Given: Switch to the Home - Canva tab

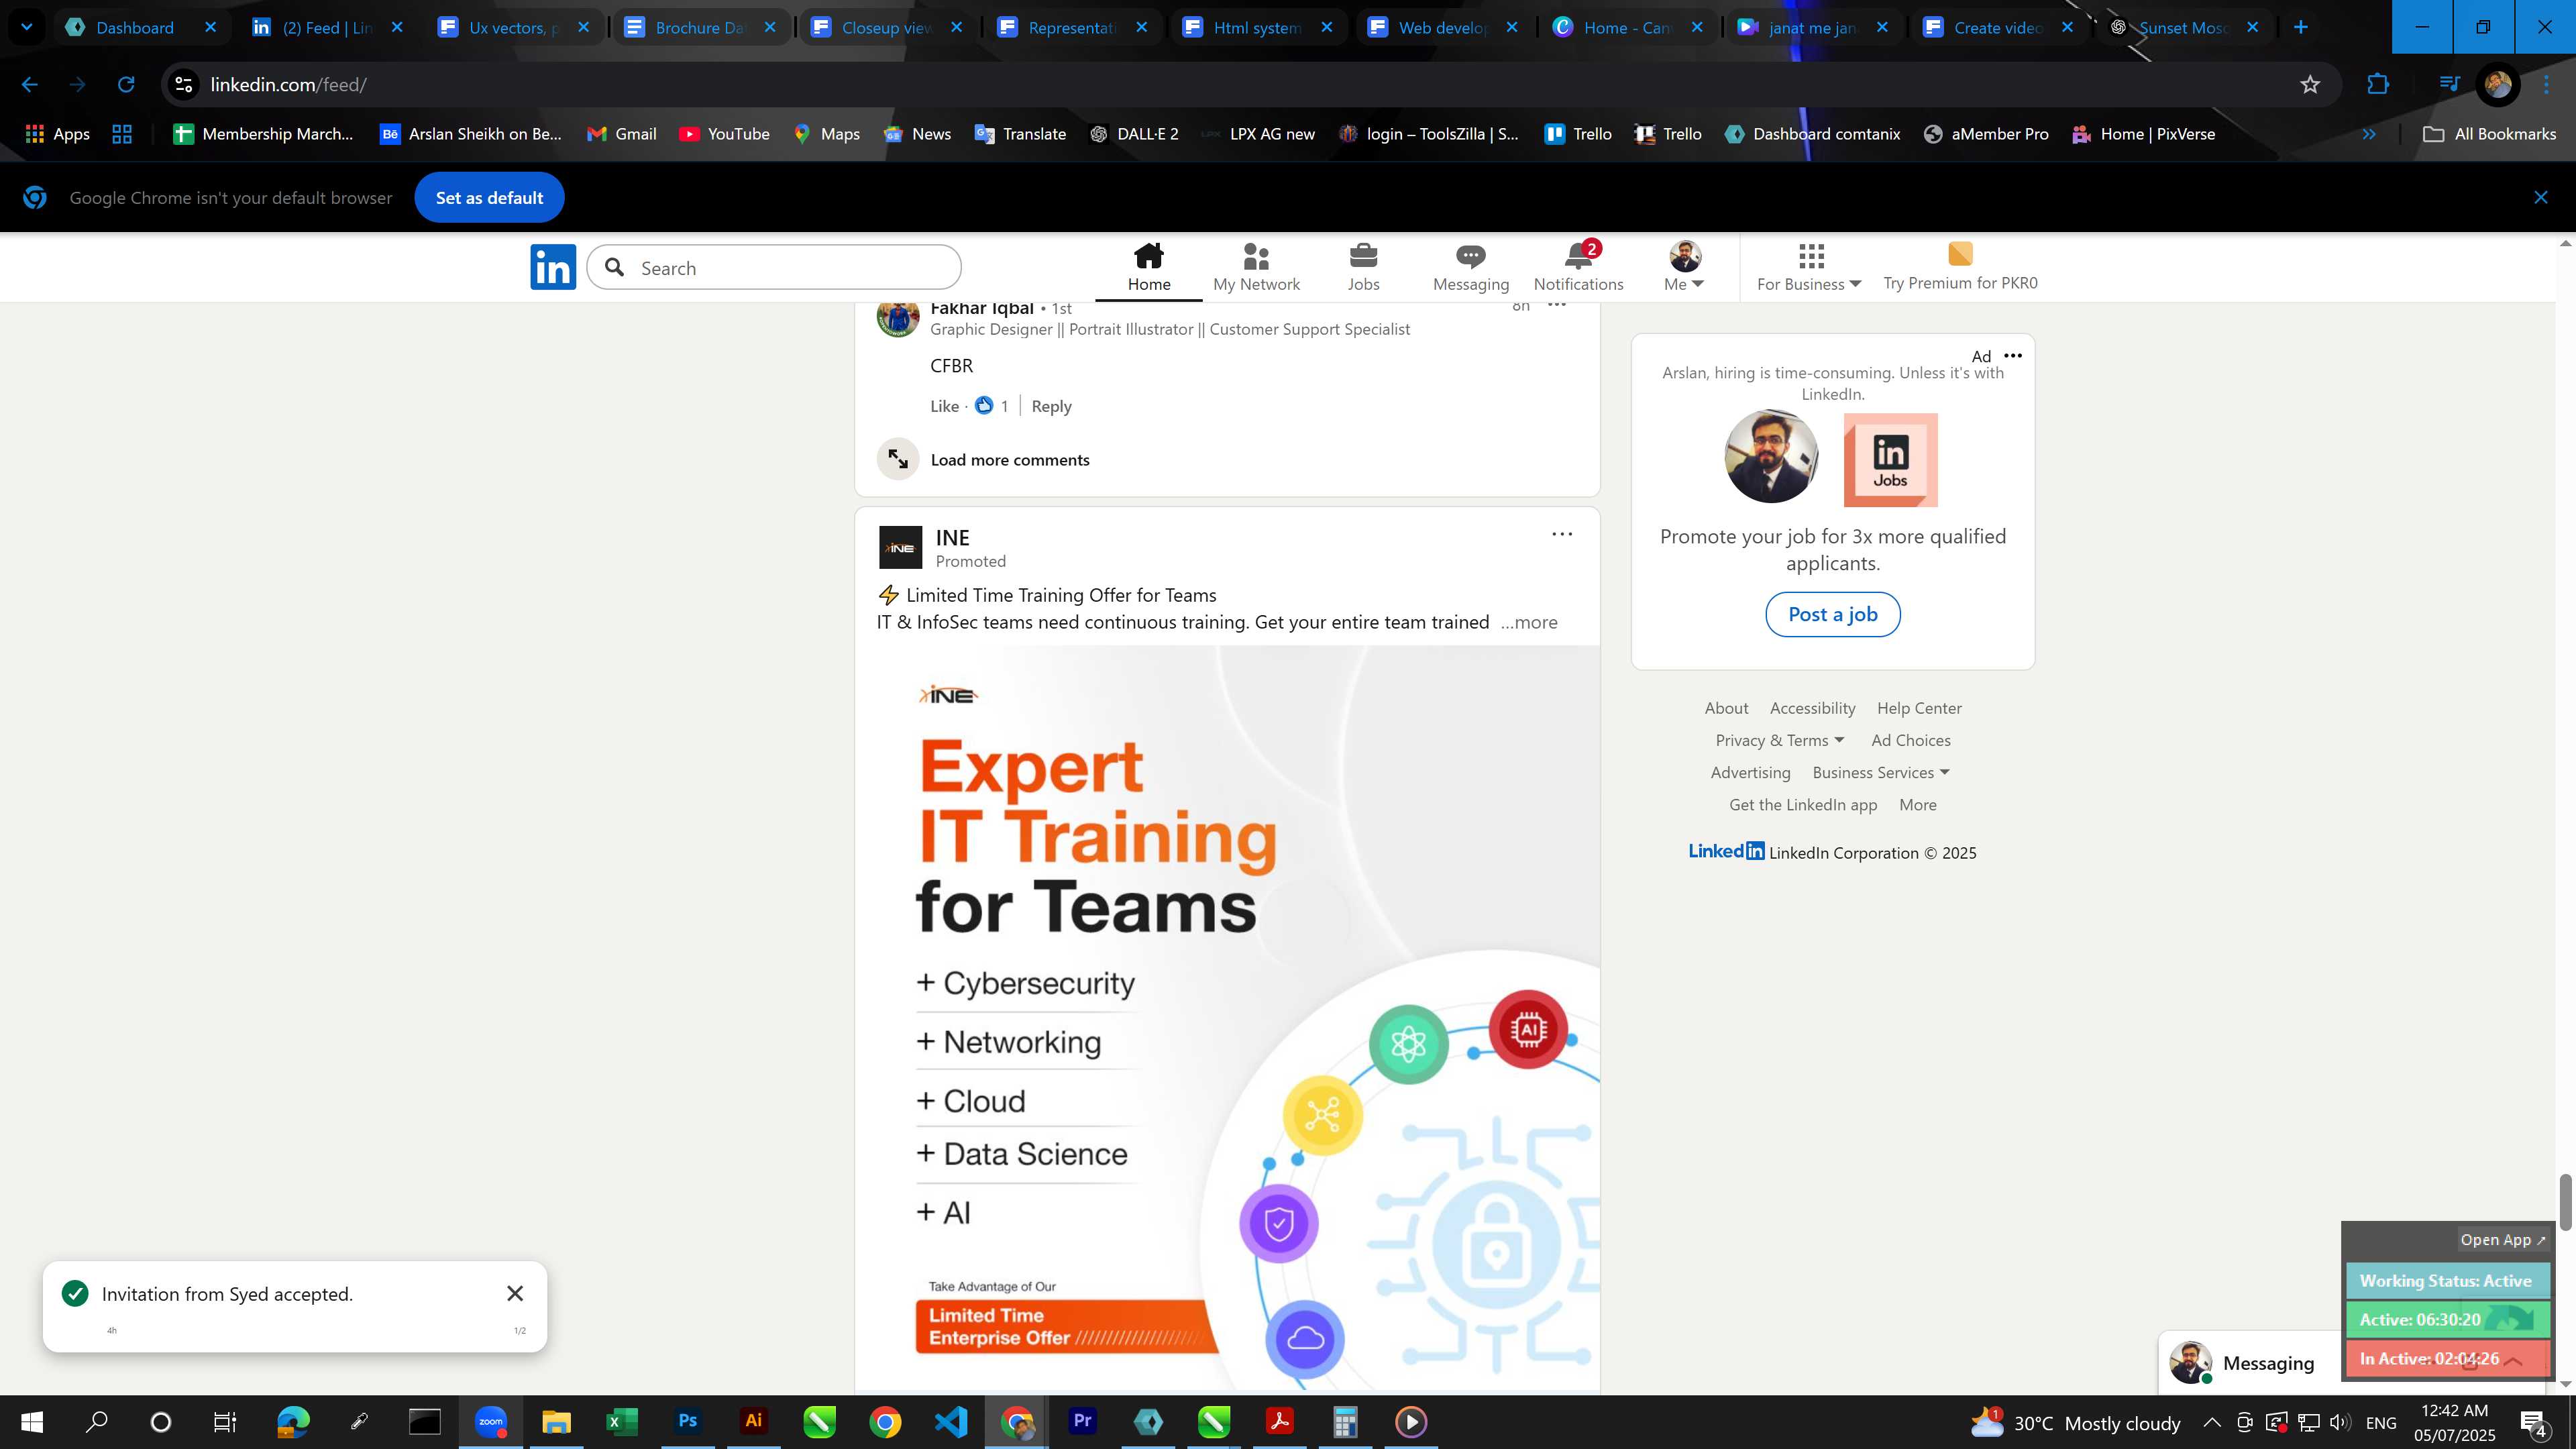Looking at the screenshot, I should pyautogui.click(x=1628, y=27).
